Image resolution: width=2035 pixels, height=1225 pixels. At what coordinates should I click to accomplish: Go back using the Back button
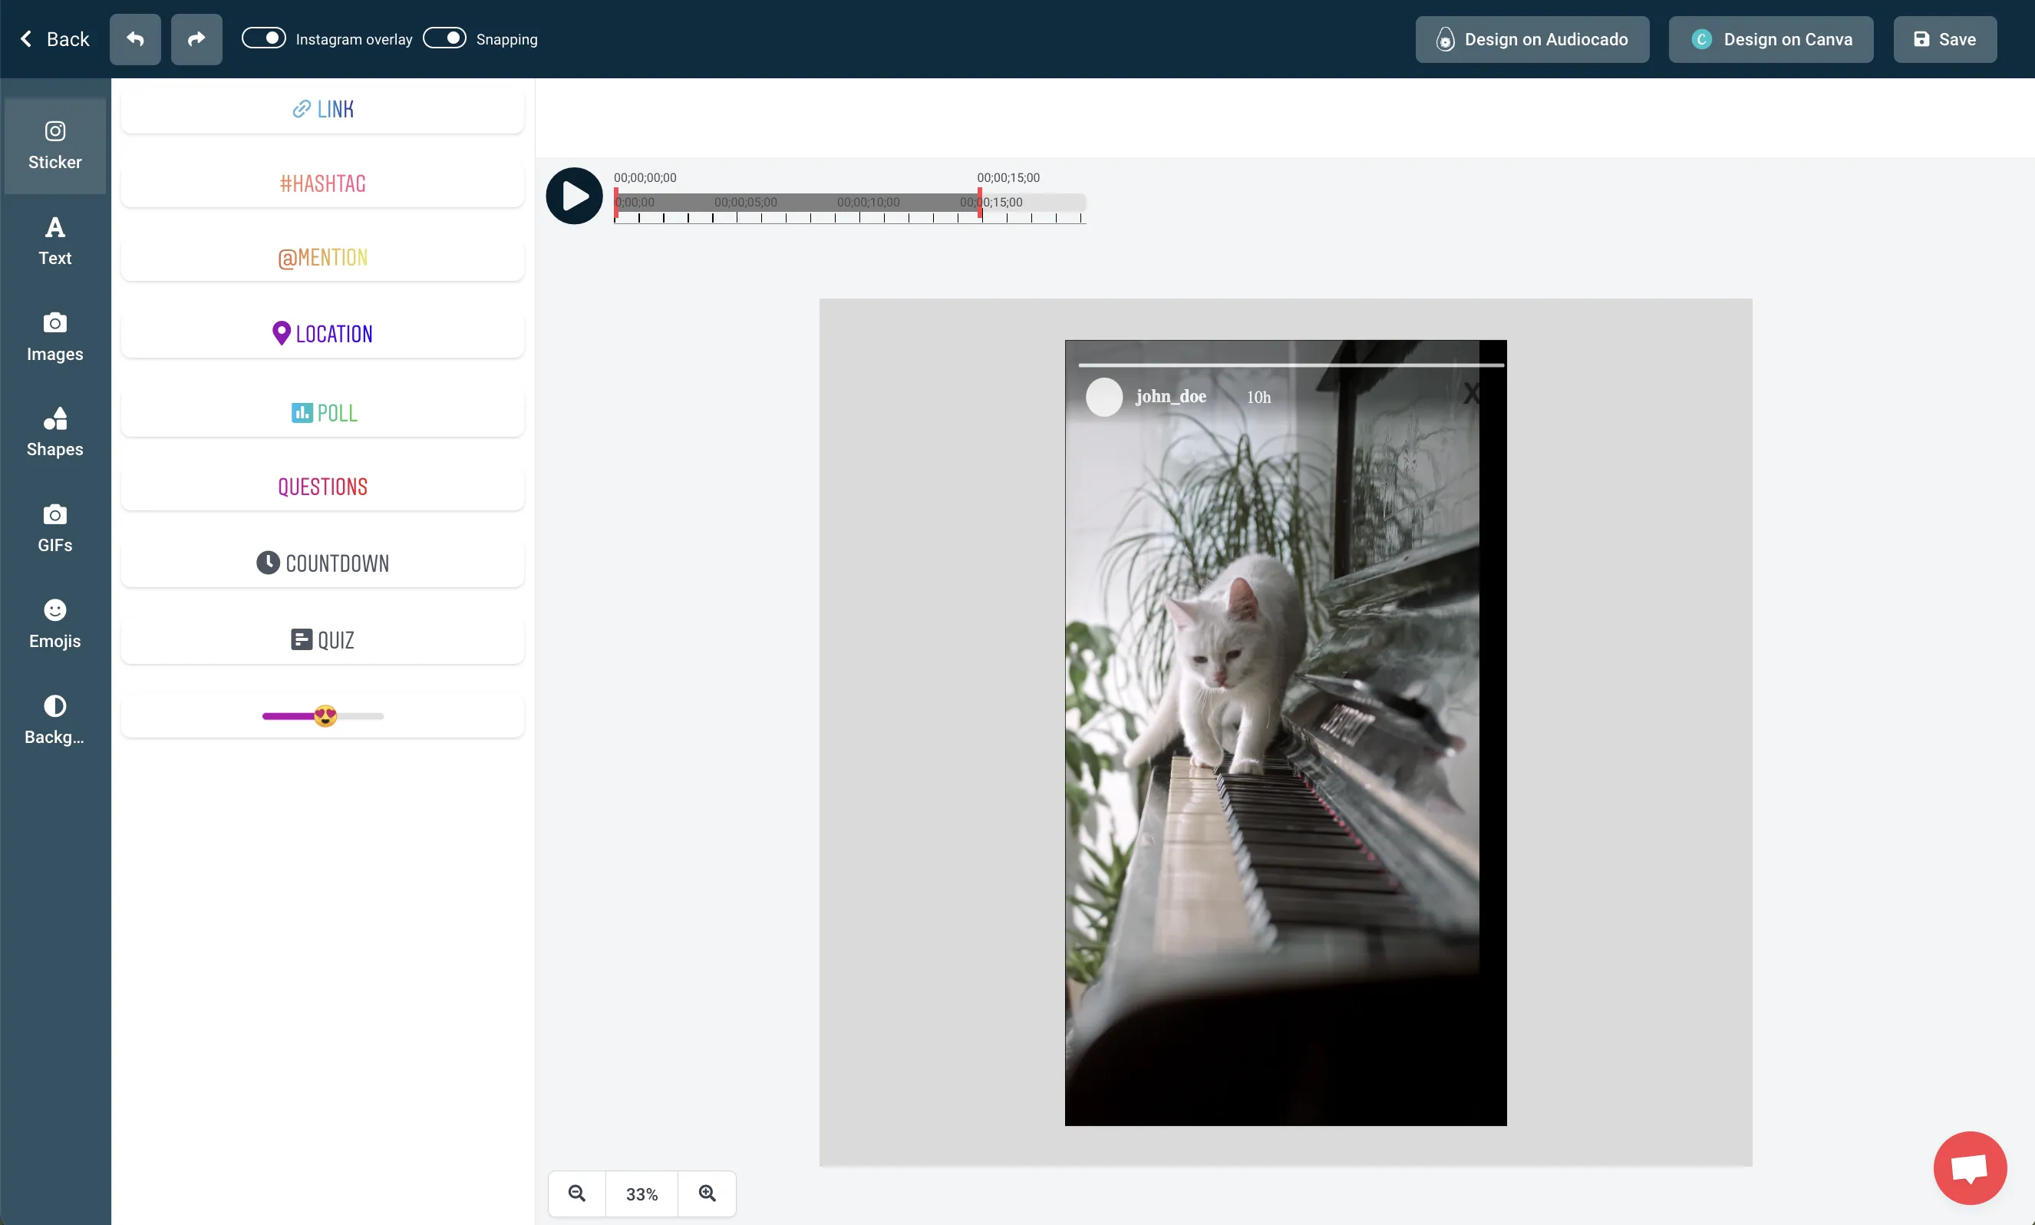(54, 39)
